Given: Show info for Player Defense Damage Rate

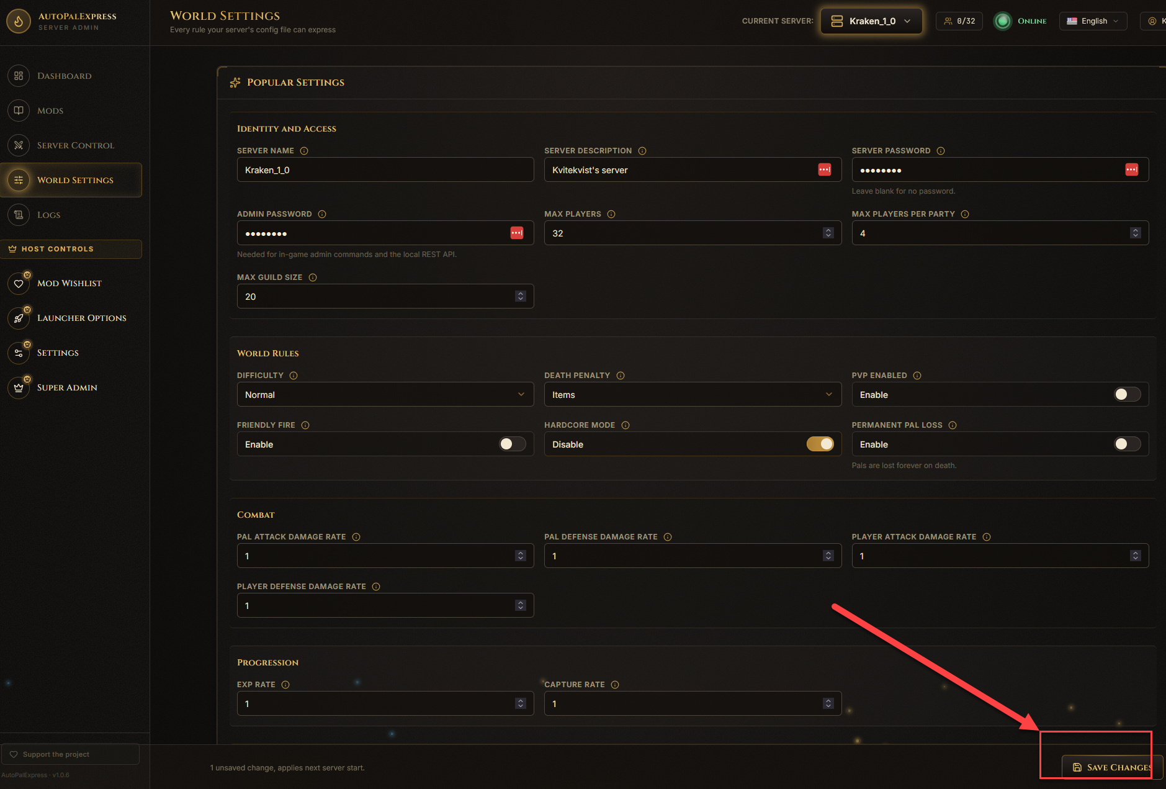Looking at the screenshot, I should tap(376, 587).
